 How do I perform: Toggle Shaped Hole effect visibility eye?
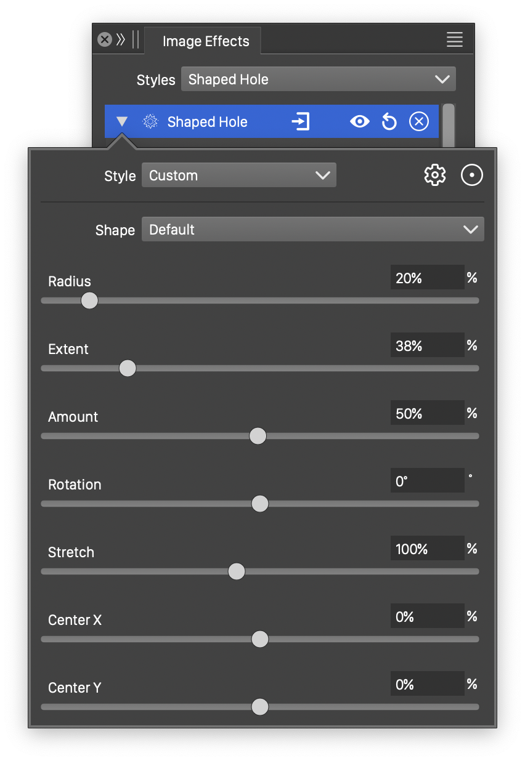tap(359, 122)
